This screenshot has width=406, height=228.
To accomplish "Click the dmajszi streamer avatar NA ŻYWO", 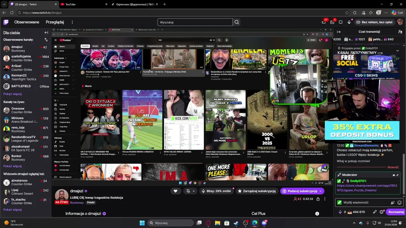I will click(62, 196).
